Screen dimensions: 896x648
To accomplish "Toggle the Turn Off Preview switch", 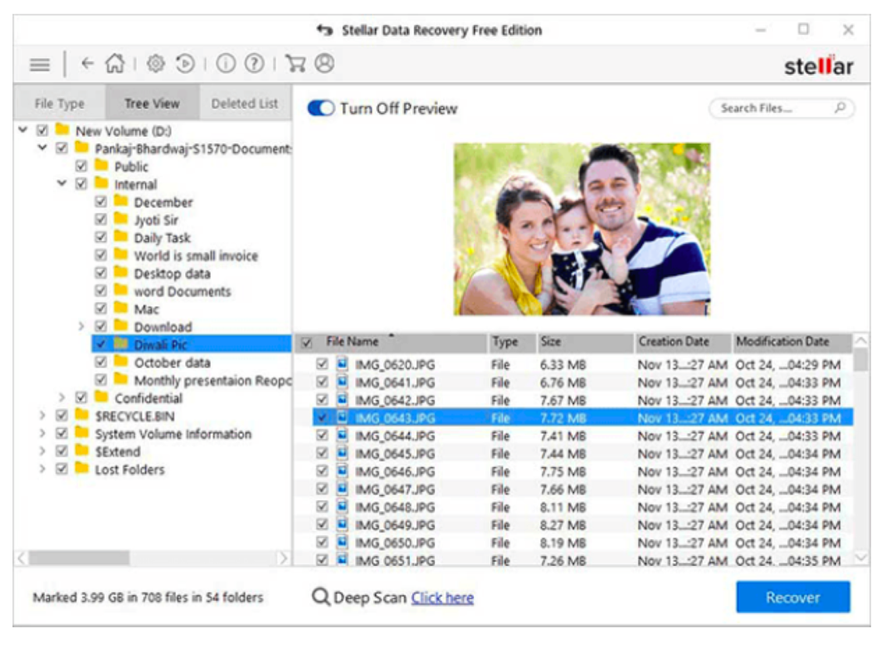I will [320, 108].
